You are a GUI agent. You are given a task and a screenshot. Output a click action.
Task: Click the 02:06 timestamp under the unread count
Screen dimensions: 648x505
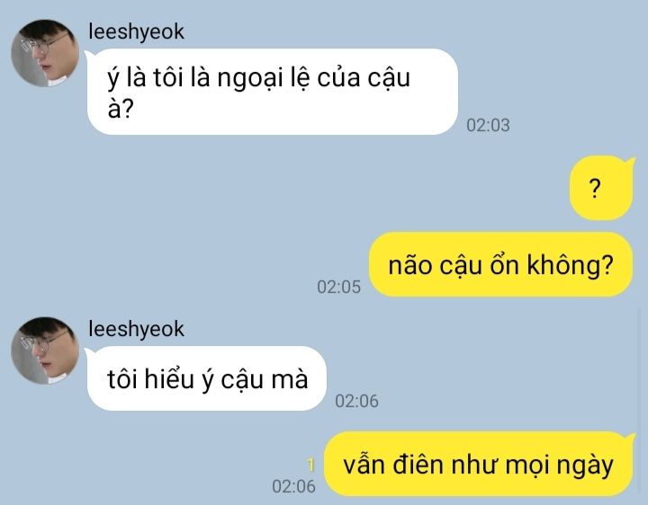click(293, 486)
